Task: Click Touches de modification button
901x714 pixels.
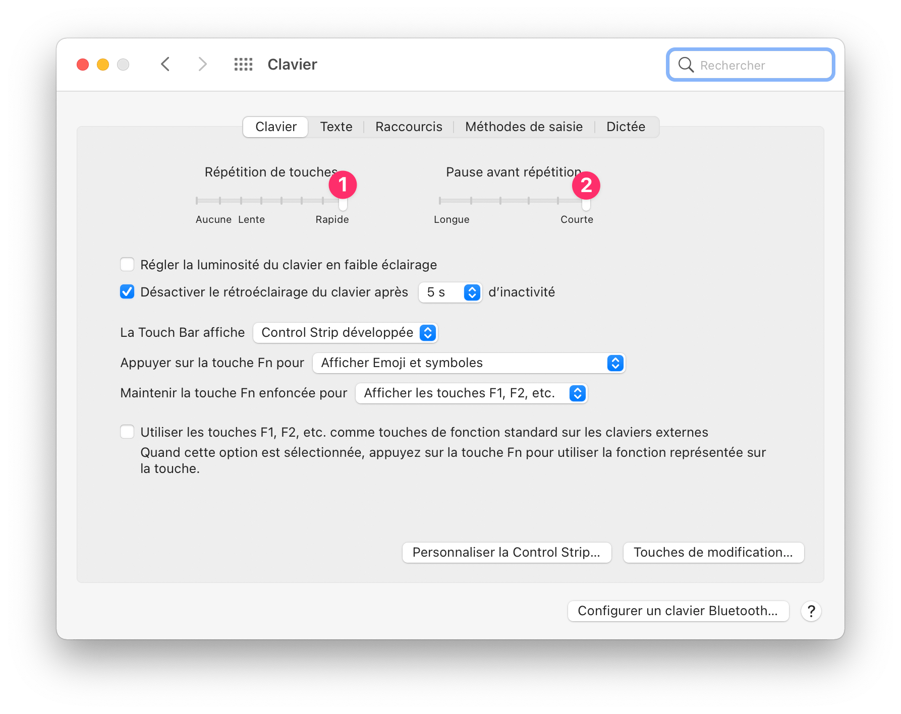Action: (713, 553)
